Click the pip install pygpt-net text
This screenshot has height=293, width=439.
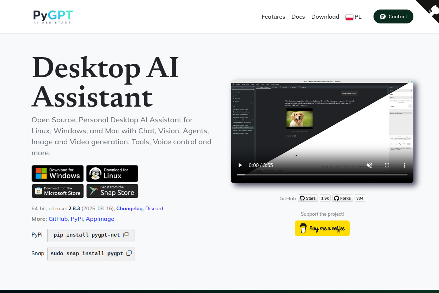pos(87,235)
